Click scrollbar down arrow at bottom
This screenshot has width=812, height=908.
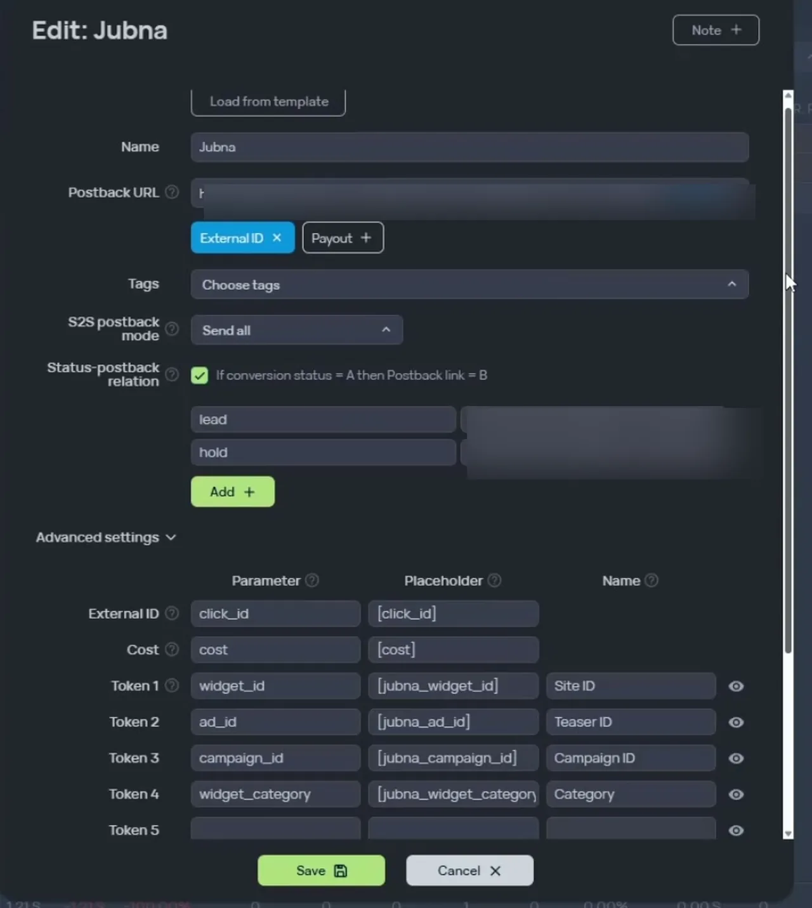788,834
